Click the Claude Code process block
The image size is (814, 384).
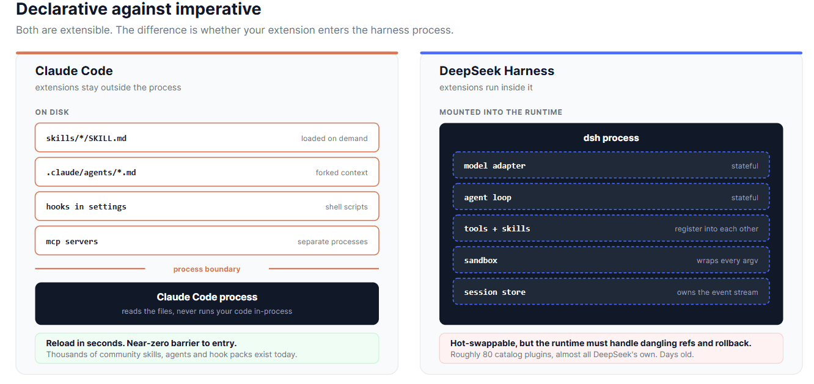tap(207, 303)
